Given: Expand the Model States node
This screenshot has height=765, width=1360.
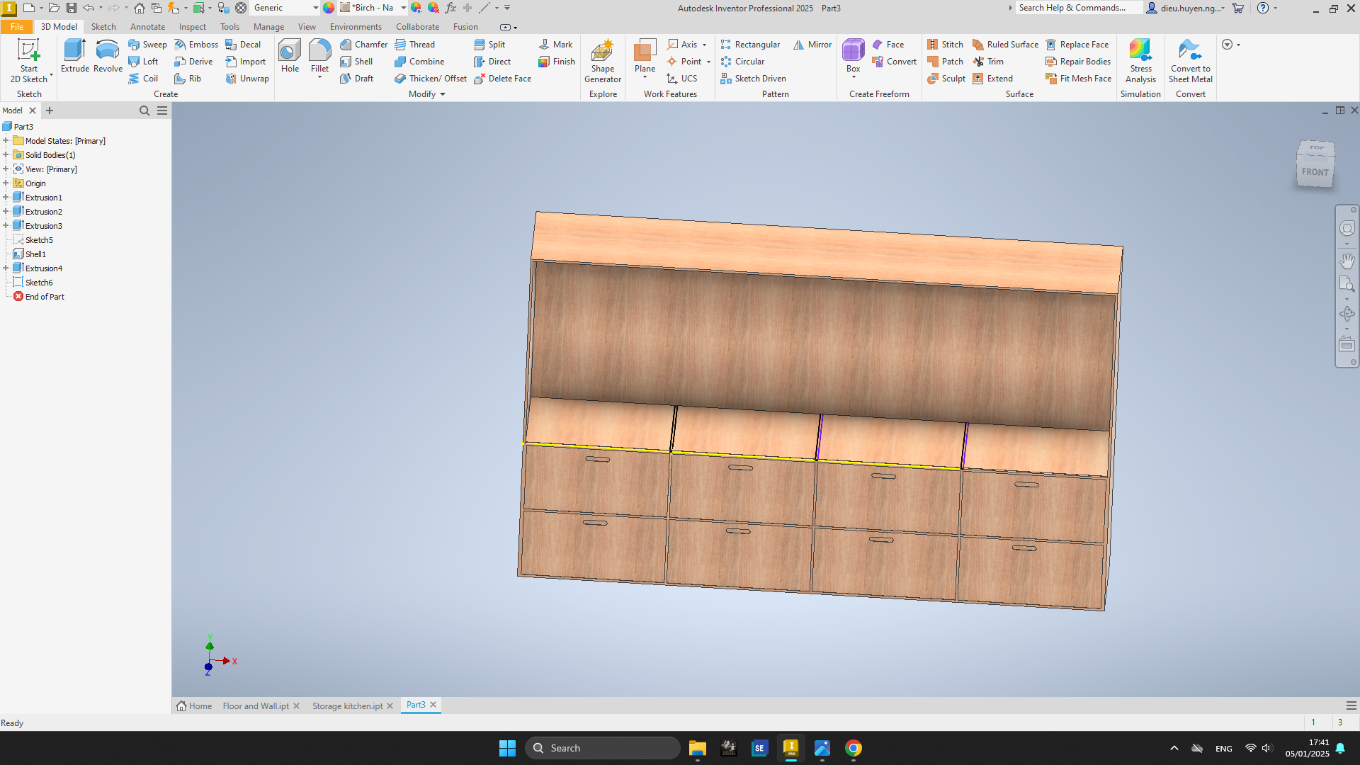Looking at the screenshot, I should coord(6,140).
